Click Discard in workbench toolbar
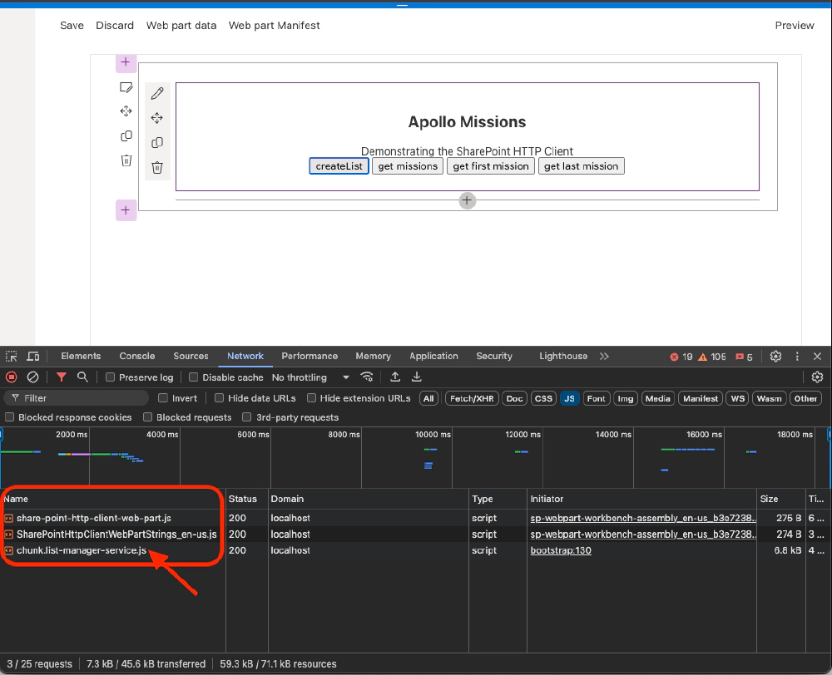Screen dimensions: 832x675 click(x=115, y=26)
